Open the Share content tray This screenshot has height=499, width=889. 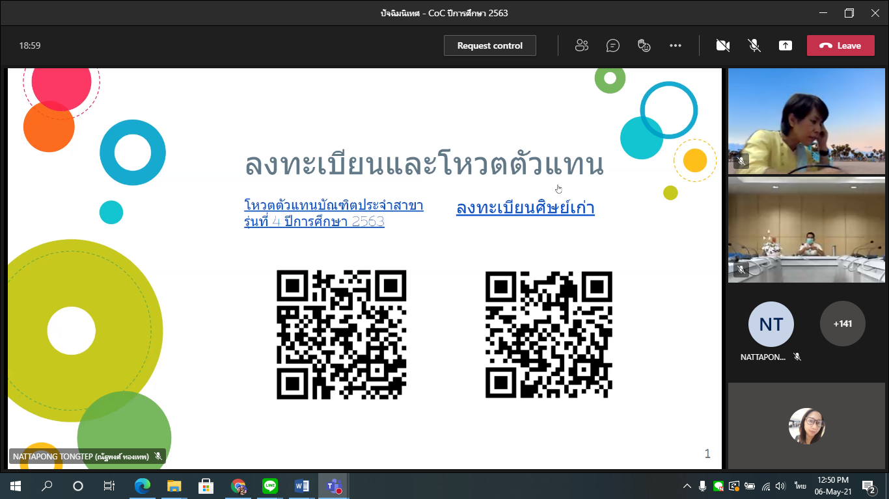tap(786, 45)
